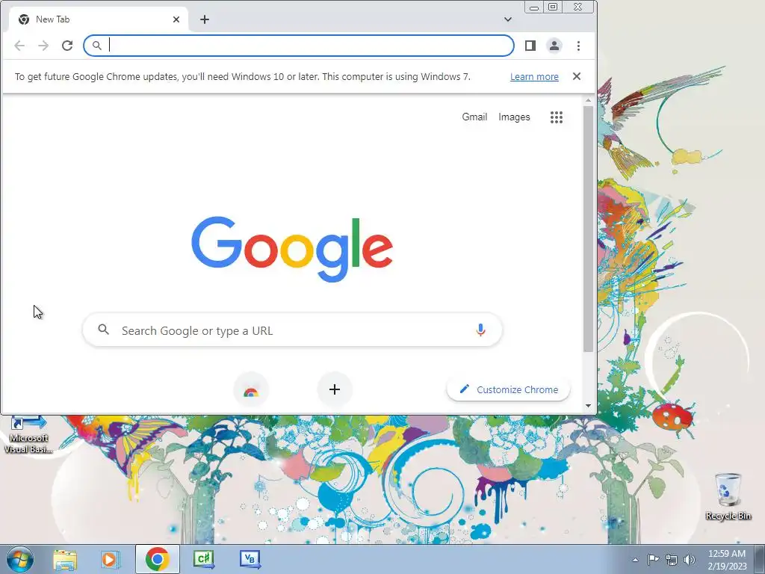Add a new shortcut tile
765x574 pixels.
click(x=335, y=389)
